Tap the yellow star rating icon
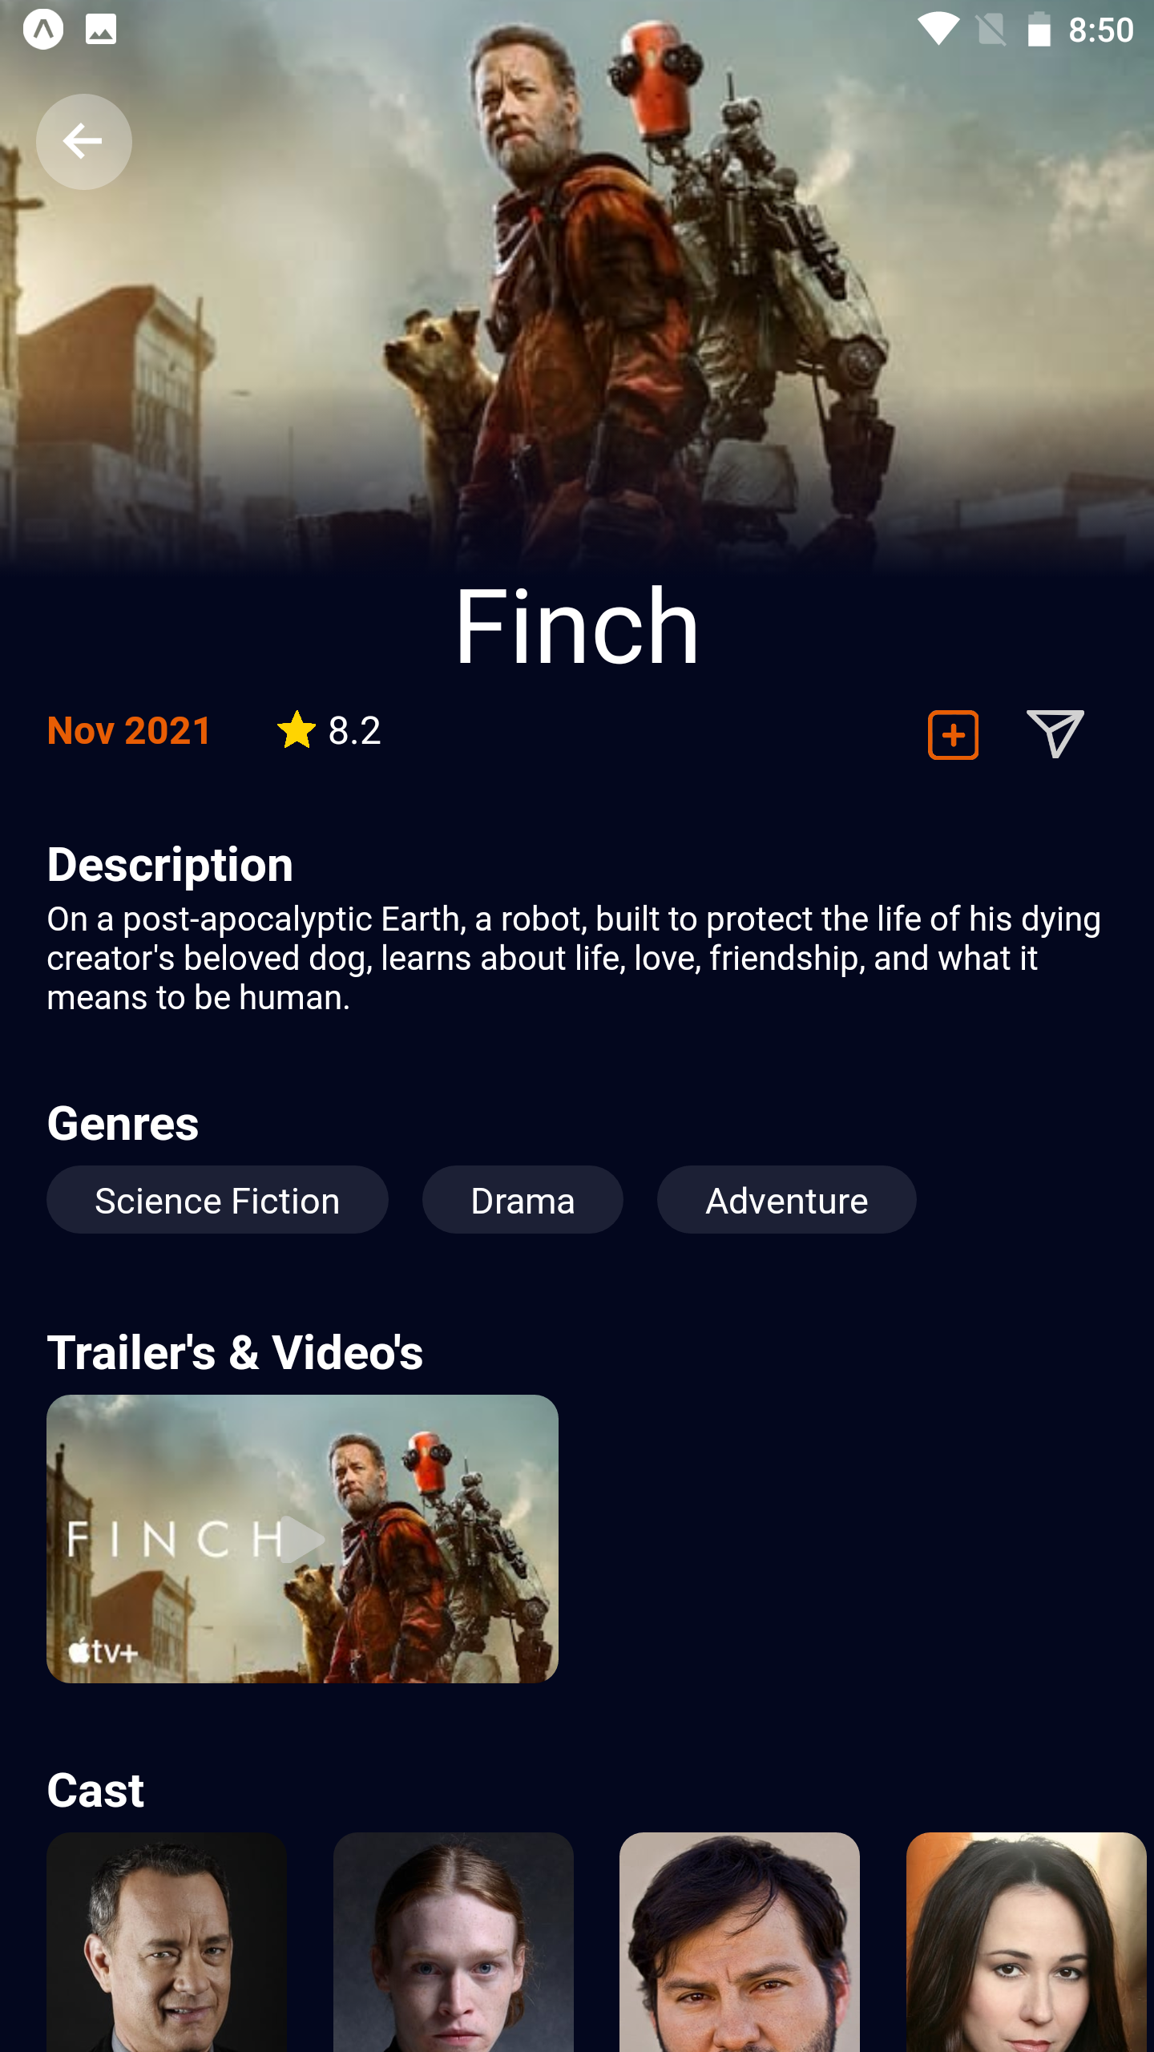 [297, 730]
